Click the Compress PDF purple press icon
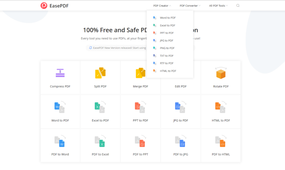The width and height of the screenshot is (285, 170). [x=60, y=73]
